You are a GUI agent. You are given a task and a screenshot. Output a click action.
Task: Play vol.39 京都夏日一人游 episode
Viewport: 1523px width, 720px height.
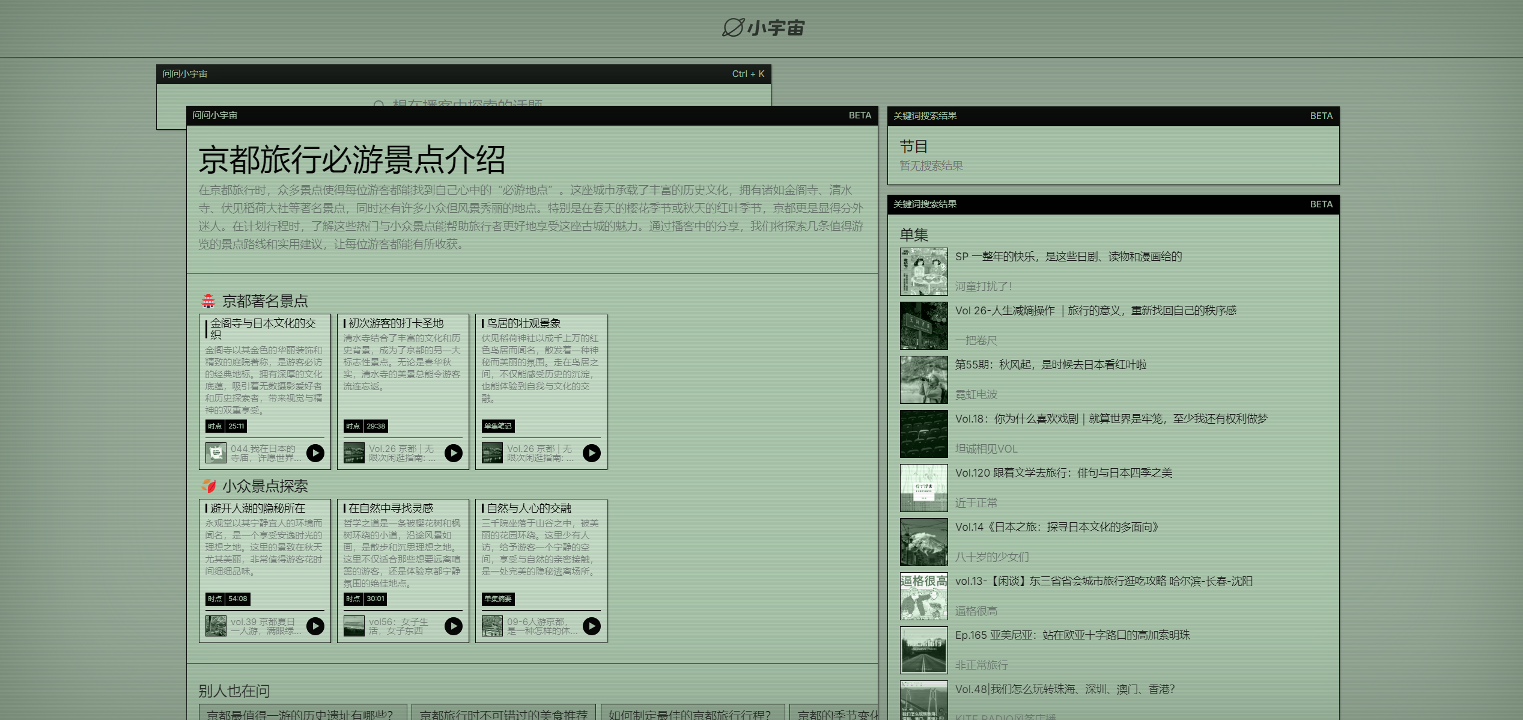[314, 626]
